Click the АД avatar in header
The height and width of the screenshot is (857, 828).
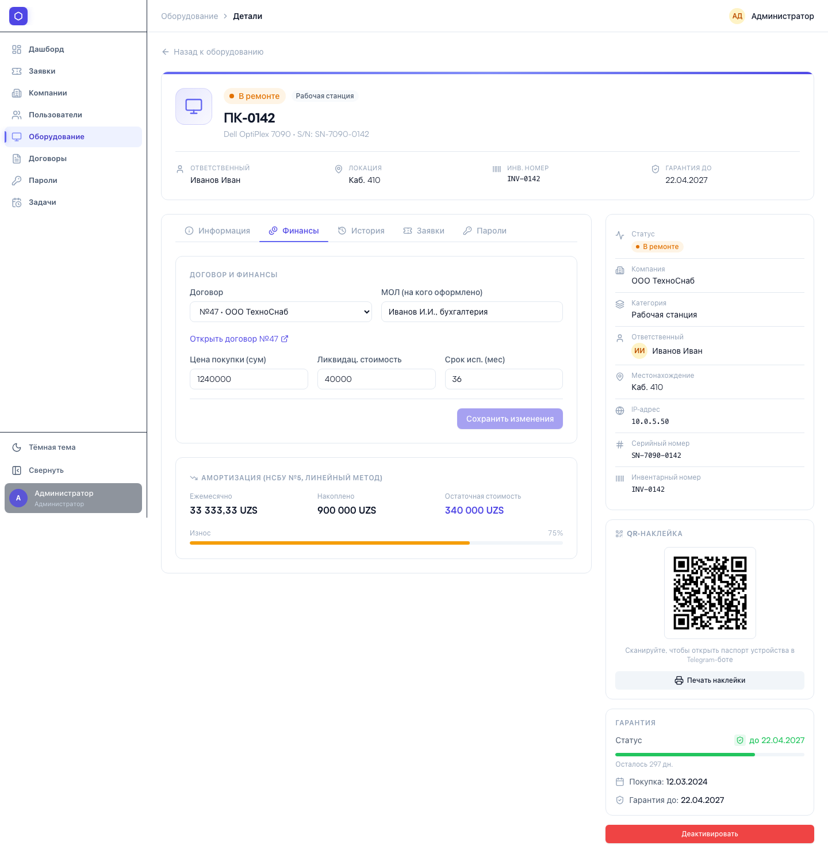click(737, 16)
